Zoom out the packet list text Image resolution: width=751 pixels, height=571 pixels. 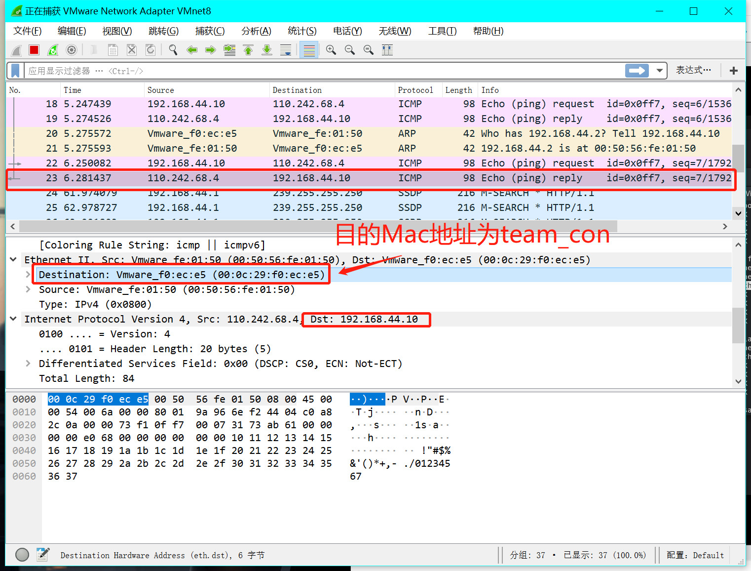point(350,49)
